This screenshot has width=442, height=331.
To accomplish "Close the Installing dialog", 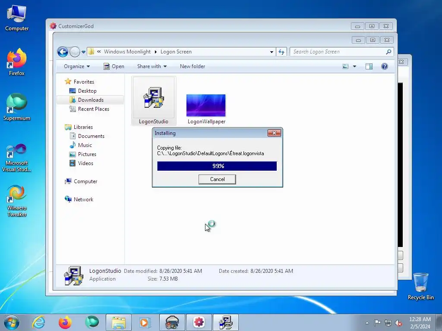I will [274, 133].
